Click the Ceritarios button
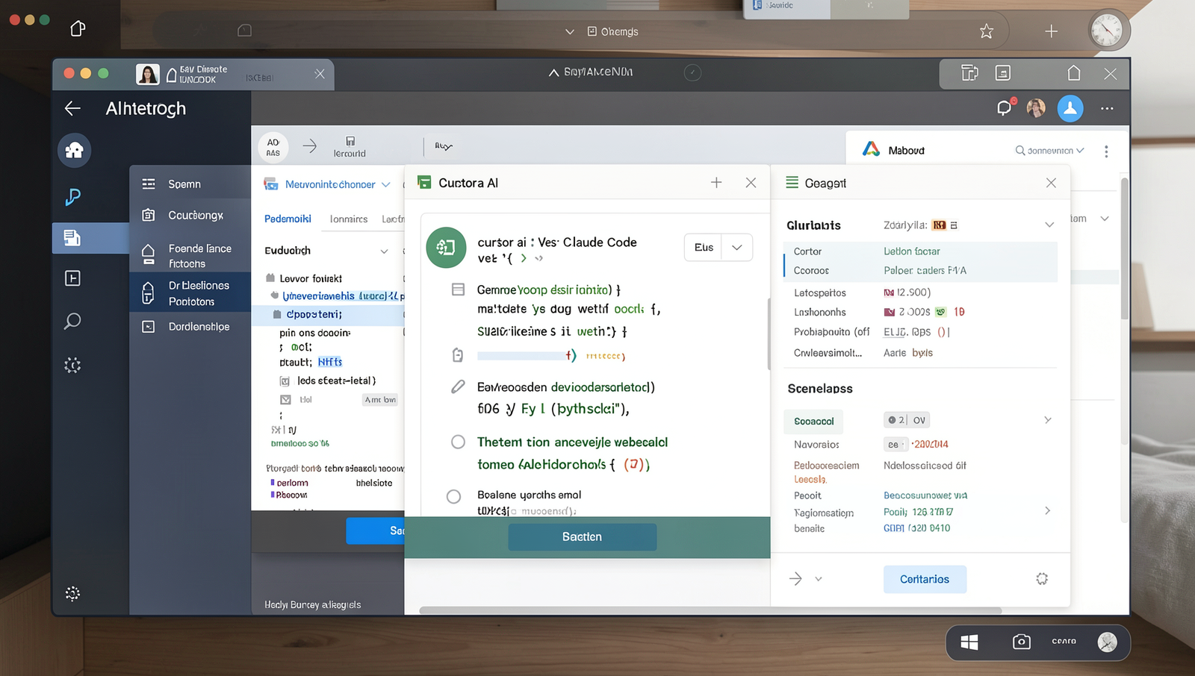This screenshot has width=1195, height=676. click(x=925, y=579)
